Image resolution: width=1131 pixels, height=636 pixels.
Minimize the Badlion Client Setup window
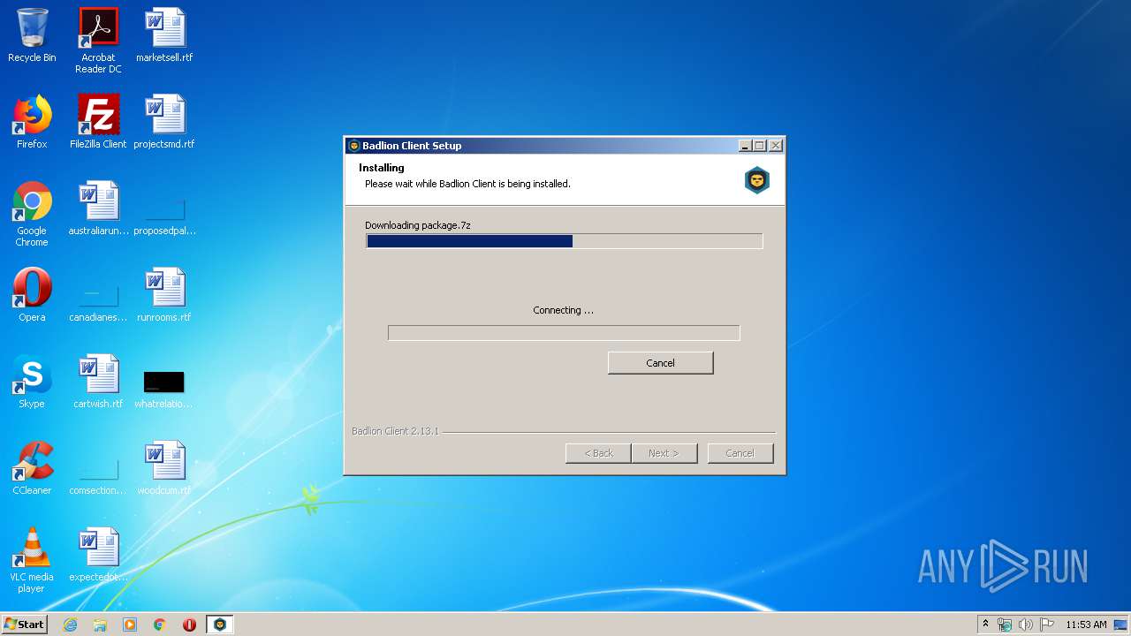[745, 146]
